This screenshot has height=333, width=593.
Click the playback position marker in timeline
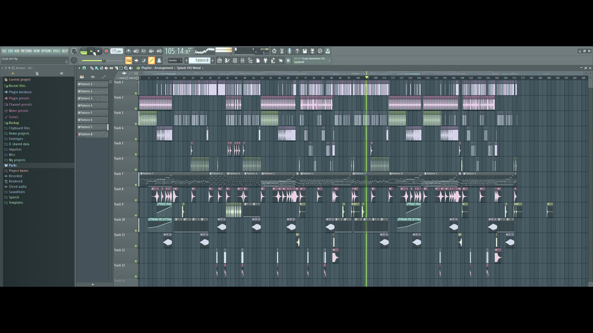[x=366, y=78]
